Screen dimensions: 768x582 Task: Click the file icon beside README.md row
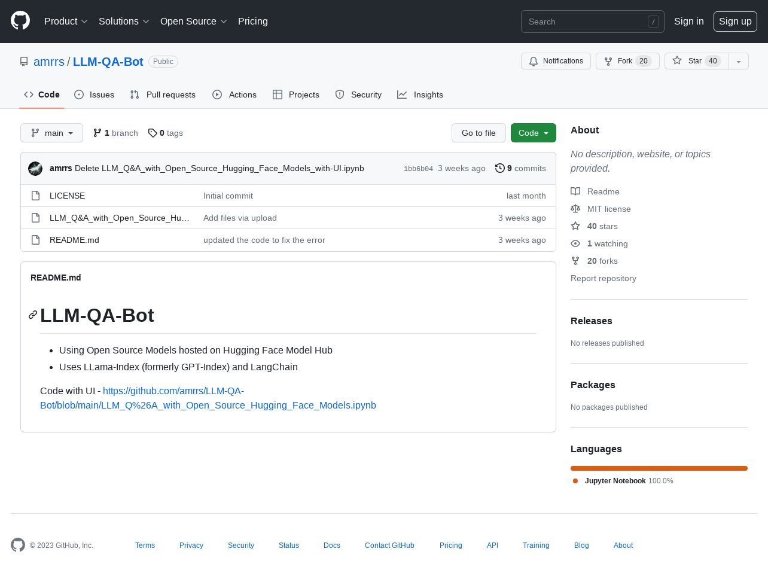(36, 240)
